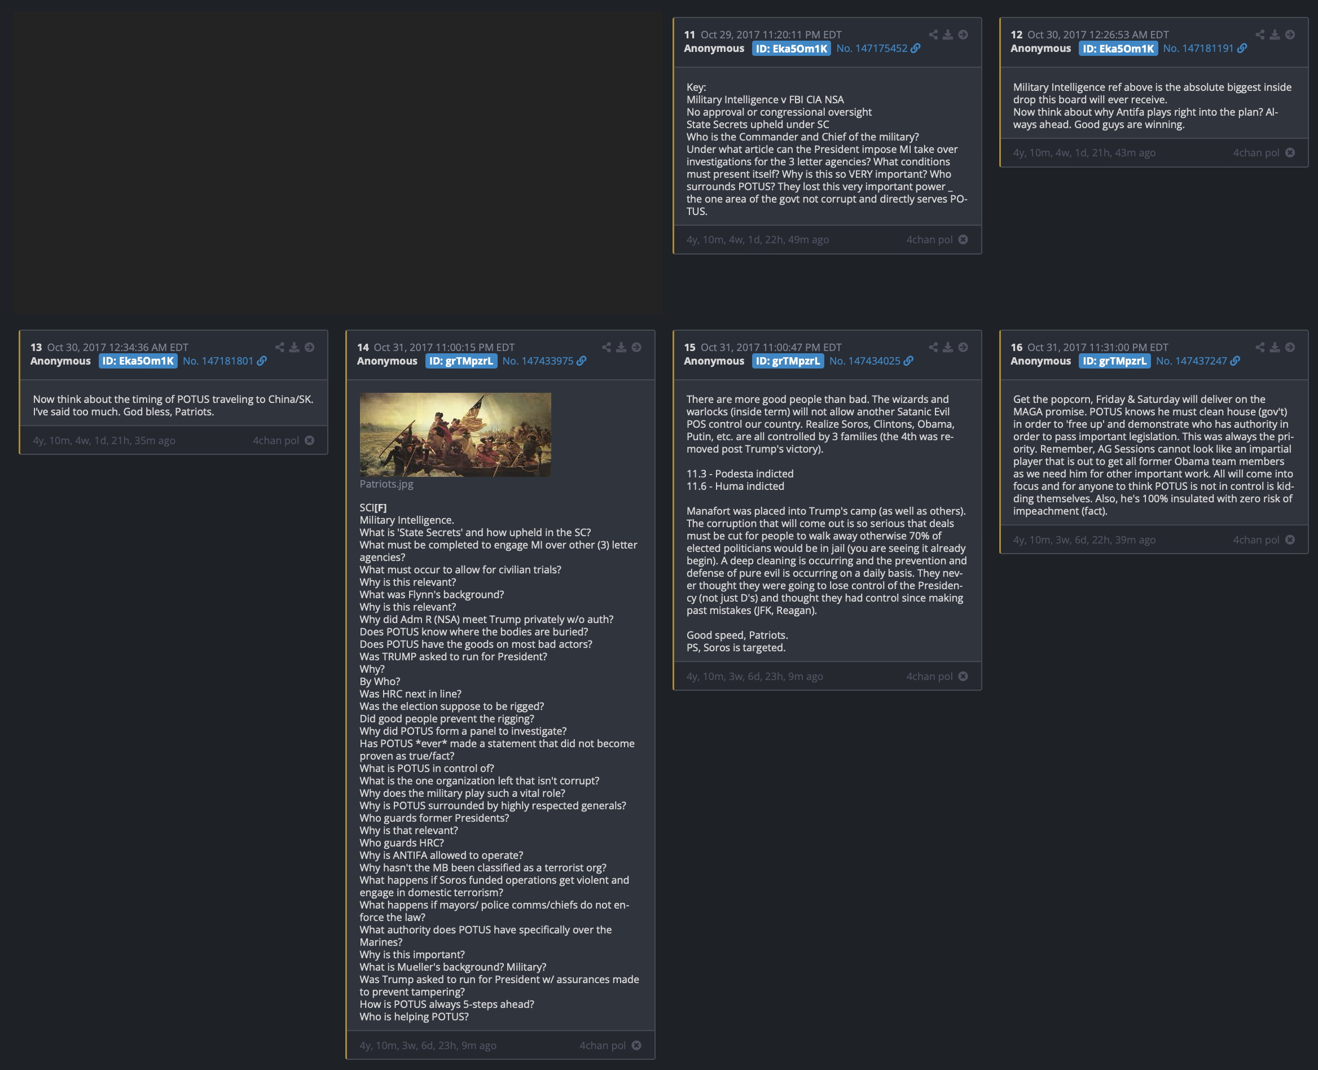Image resolution: width=1318 pixels, height=1070 pixels.
Task: Click ID: Eka5Om1K badge on post 13
Action: point(138,361)
